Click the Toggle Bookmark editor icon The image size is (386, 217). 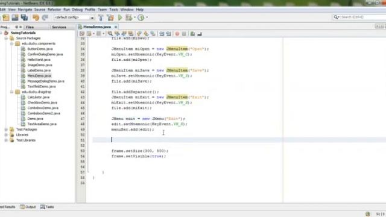click(x=153, y=34)
